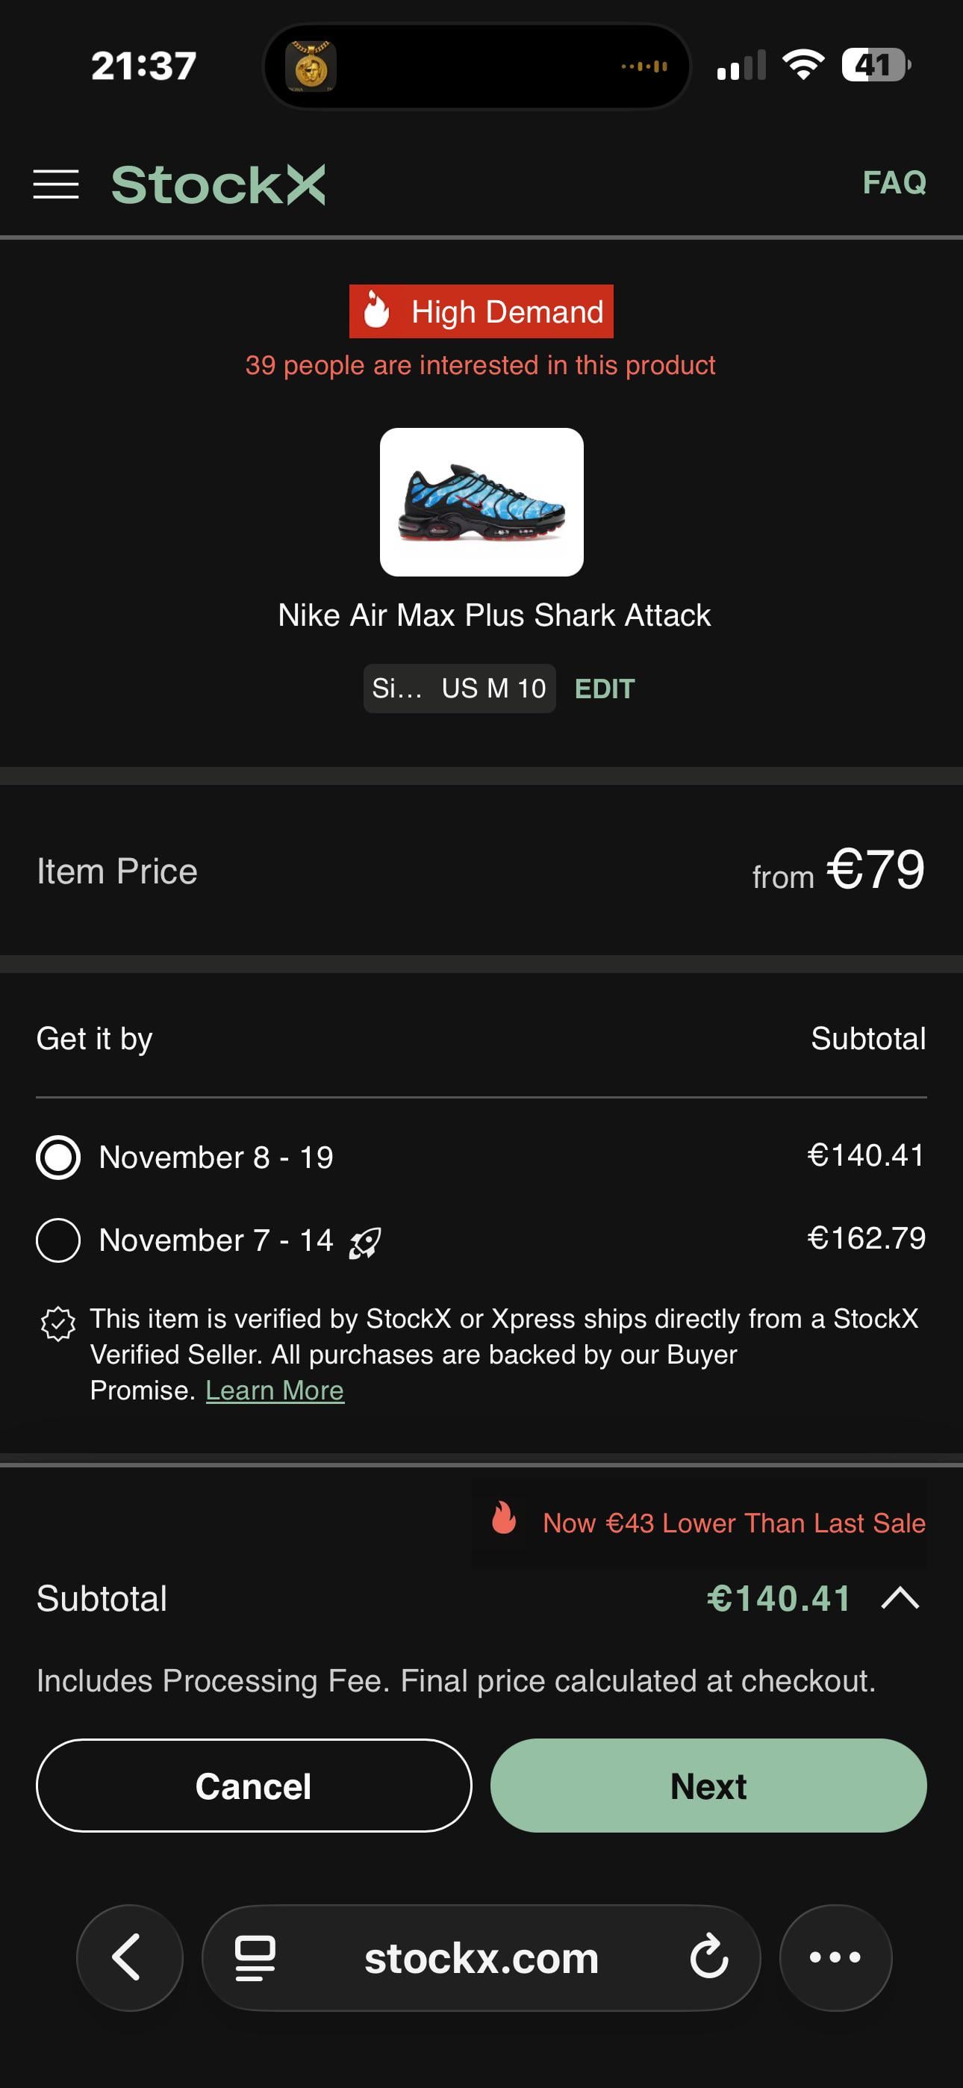The image size is (963, 2088).
Task: Open the browser three-dots menu
Action: (x=835, y=1957)
